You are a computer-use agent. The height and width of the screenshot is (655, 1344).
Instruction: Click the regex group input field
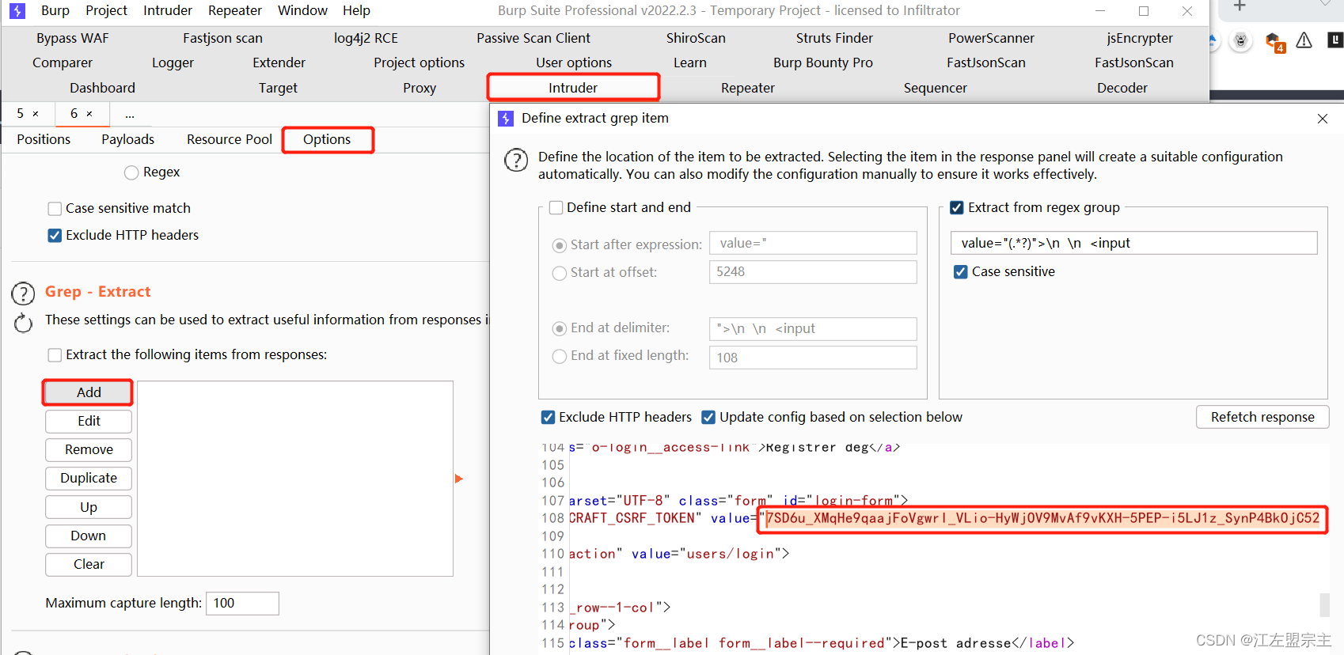click(x=1133, y=243)
